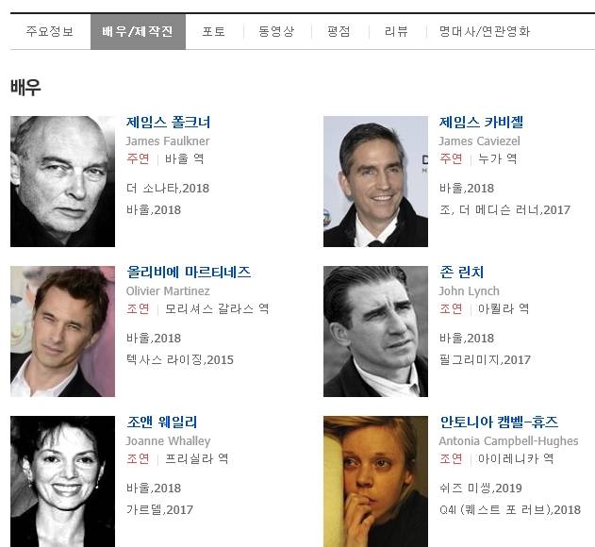Click the John Lynch portrait photo
Screen dimensions: 595x547
(x=375, y=331)
